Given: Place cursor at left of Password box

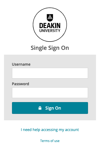Looking at the screenshot, I should [14, 93].
